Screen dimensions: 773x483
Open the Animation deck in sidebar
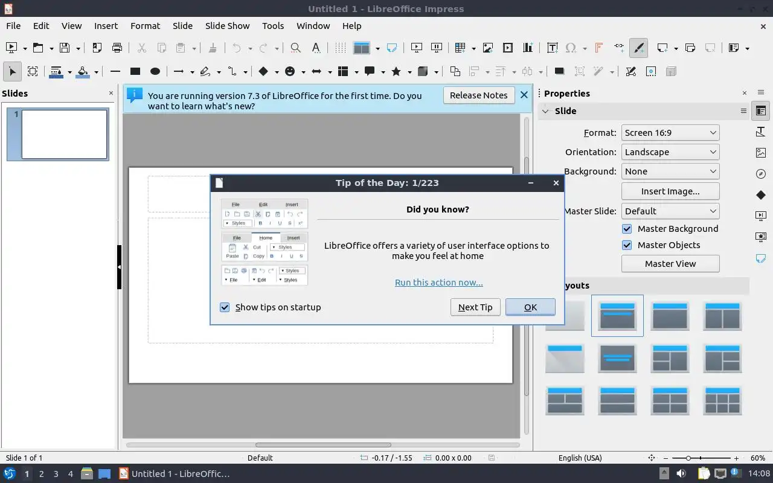pos(761,237)
